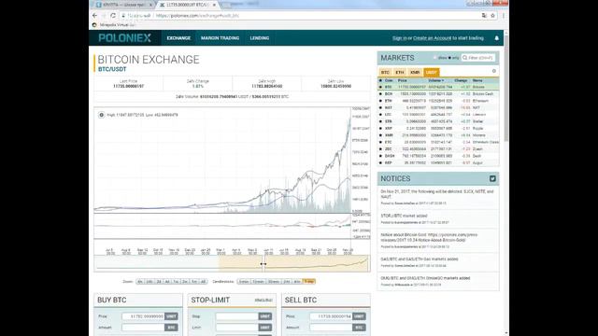Sort markets by Volume column
The width and height of the screenshot is (598, 336).
(436, 80)
